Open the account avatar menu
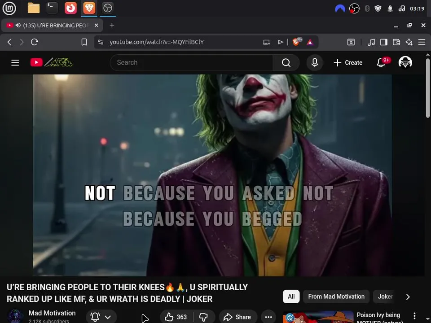The height and width of the screenshot is (323, 431). 405,62
